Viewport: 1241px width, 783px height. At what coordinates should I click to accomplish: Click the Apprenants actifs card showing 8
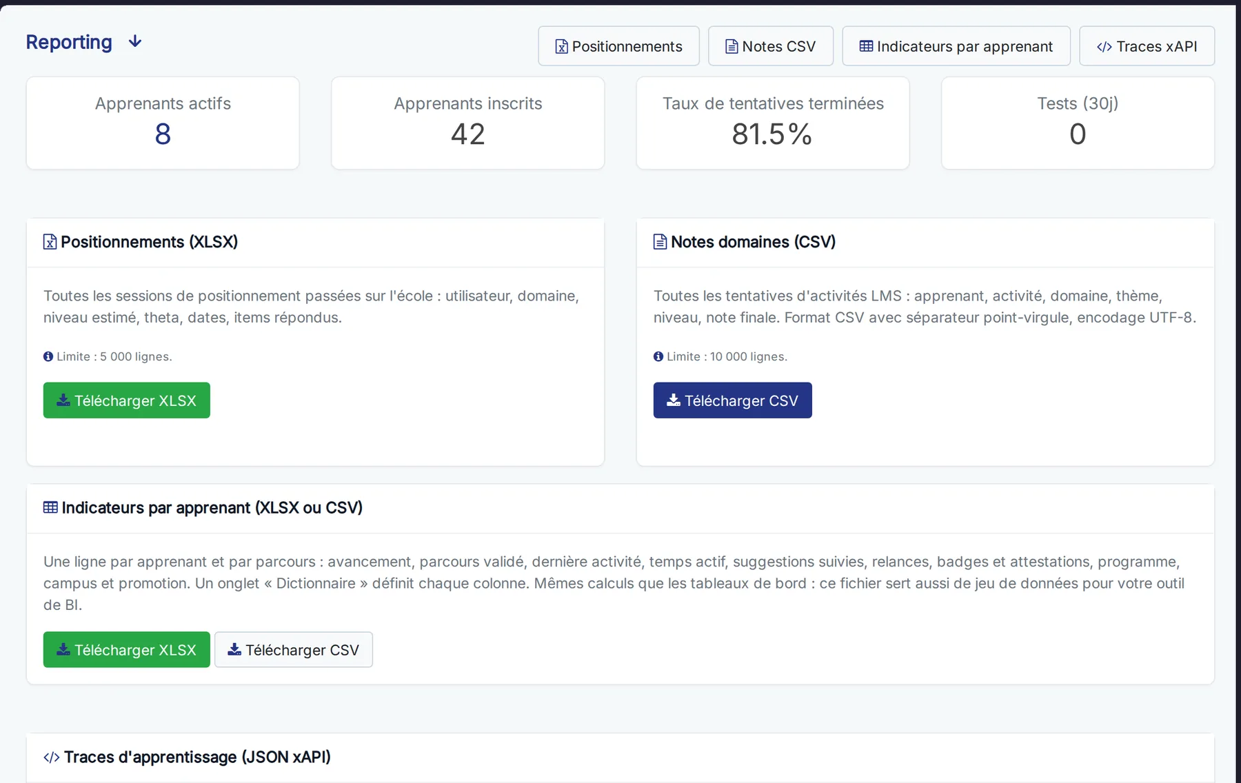pos(163,123)
